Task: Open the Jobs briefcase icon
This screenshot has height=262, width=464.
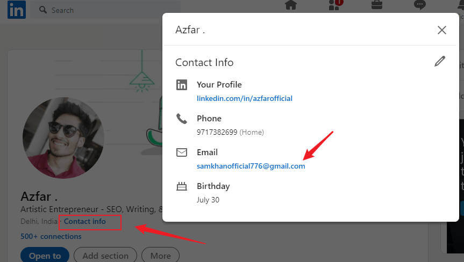Action: pyautogui.click(x=377, y=5)
